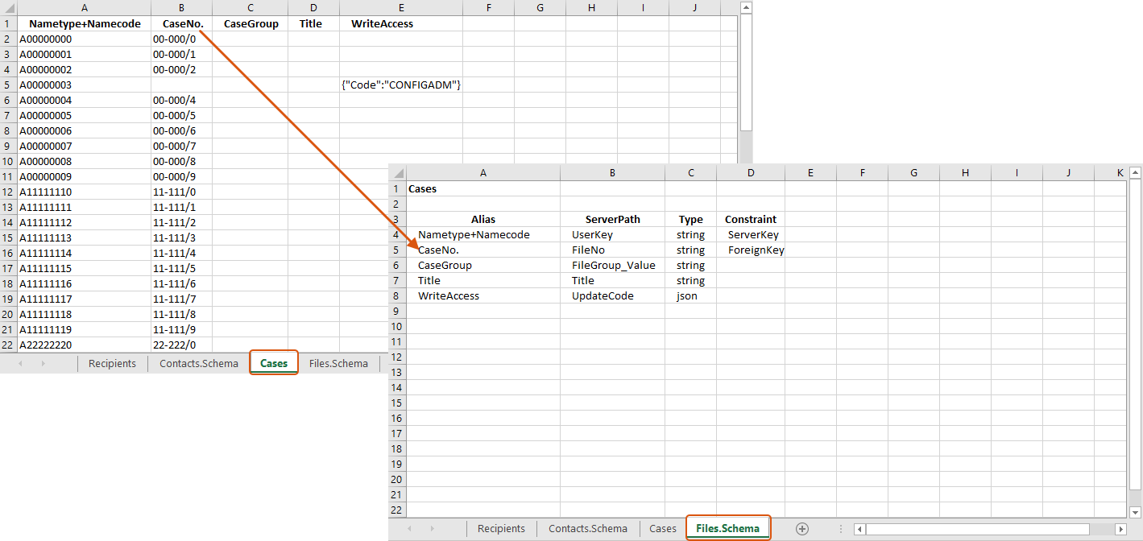Click the FileGroup_Value ServerPath cell
The height and width of the screenshot is (541, 1143).
[612, 266]
